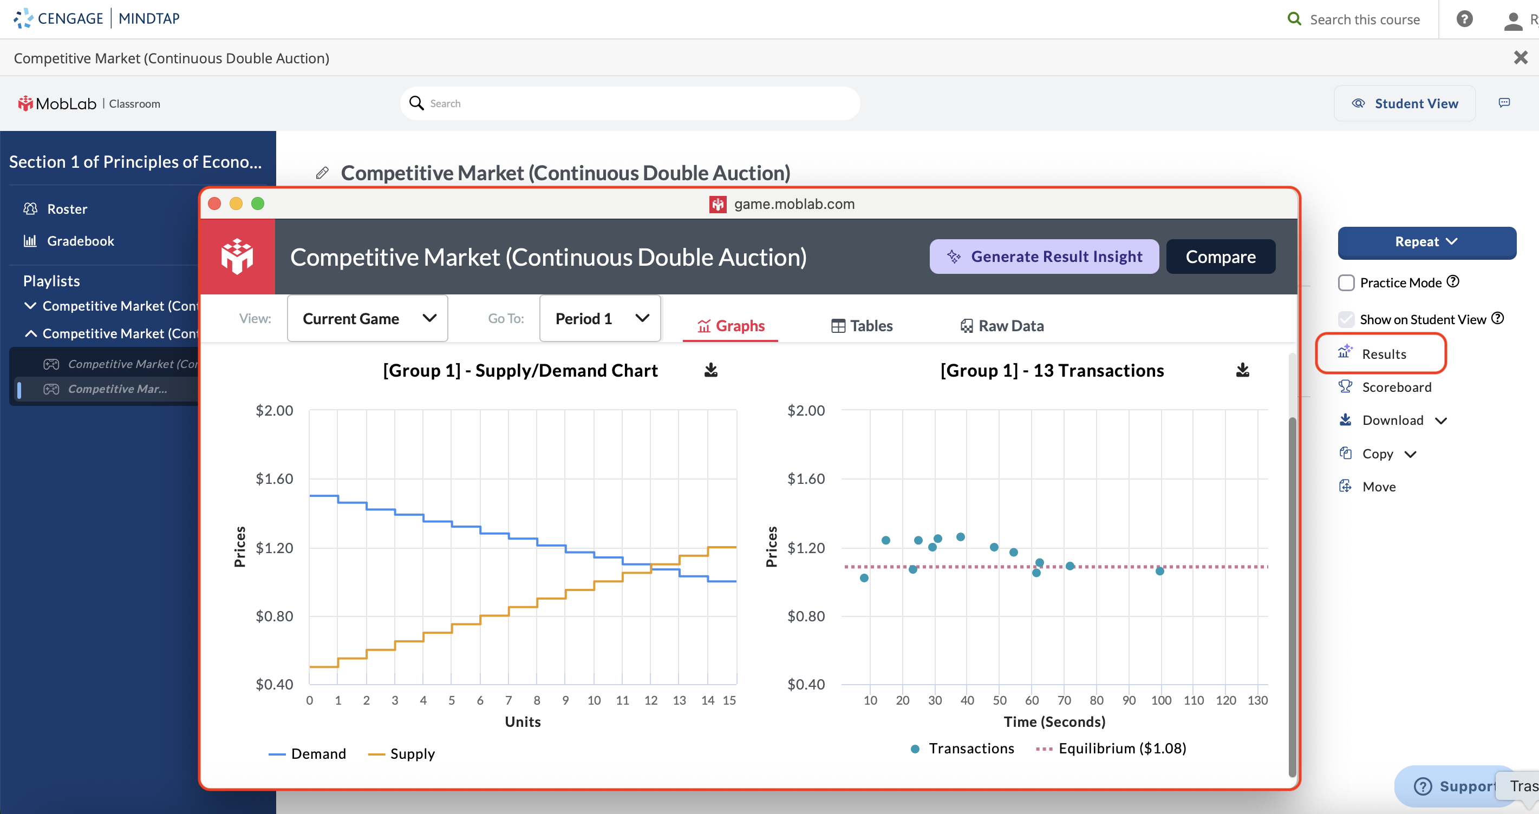
Task: Toggle the Supply legend entry
Action: (401, 754)
